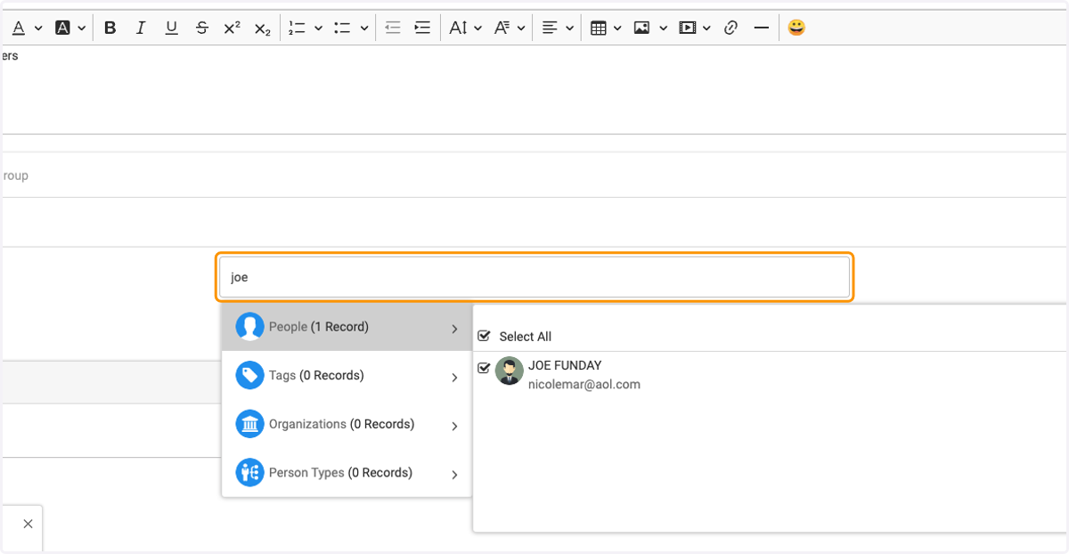Expand font color dropdown arrow
The width and height of the screenshot is (1069, 554).
click(38, 29)
